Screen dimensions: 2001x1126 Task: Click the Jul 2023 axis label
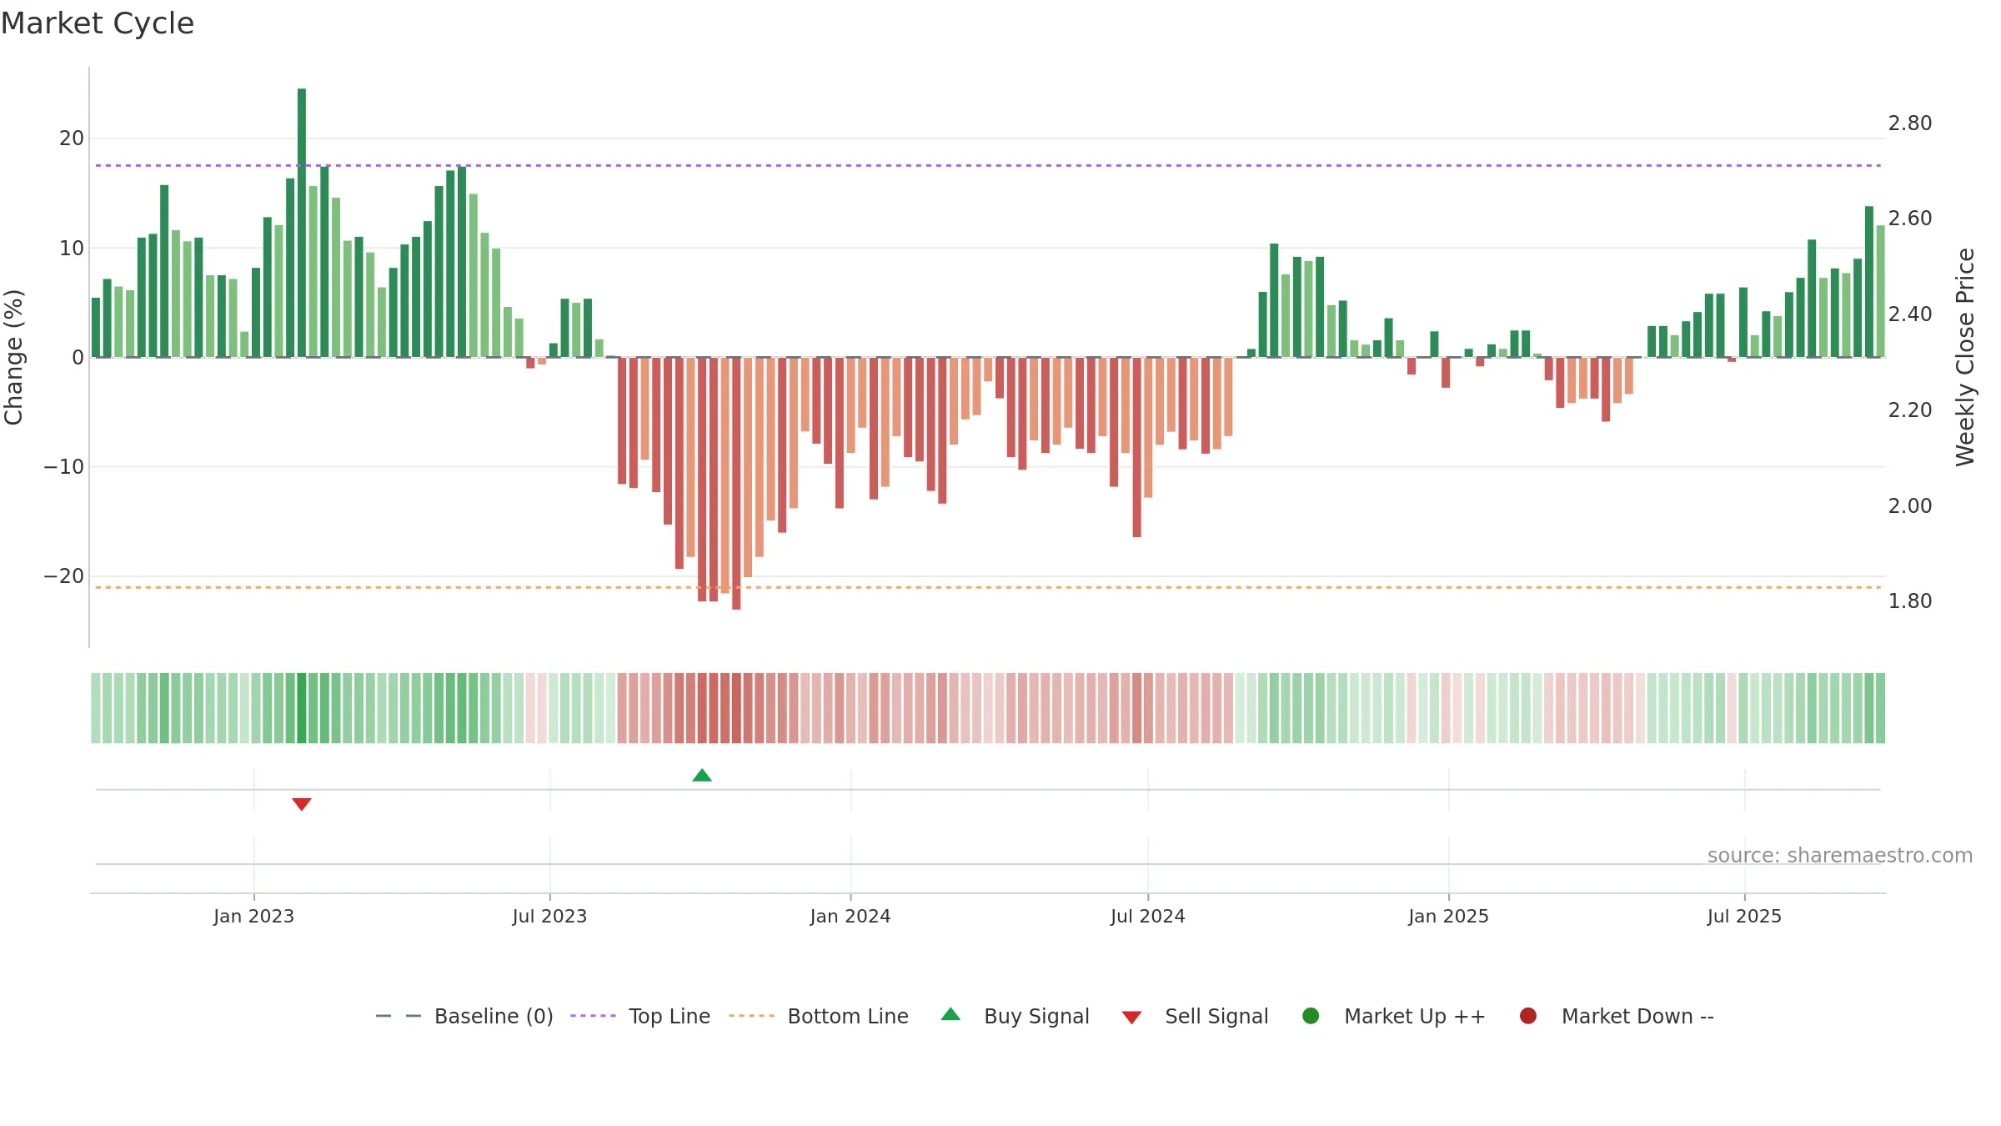pyautogui.click(x=549, y=917)
